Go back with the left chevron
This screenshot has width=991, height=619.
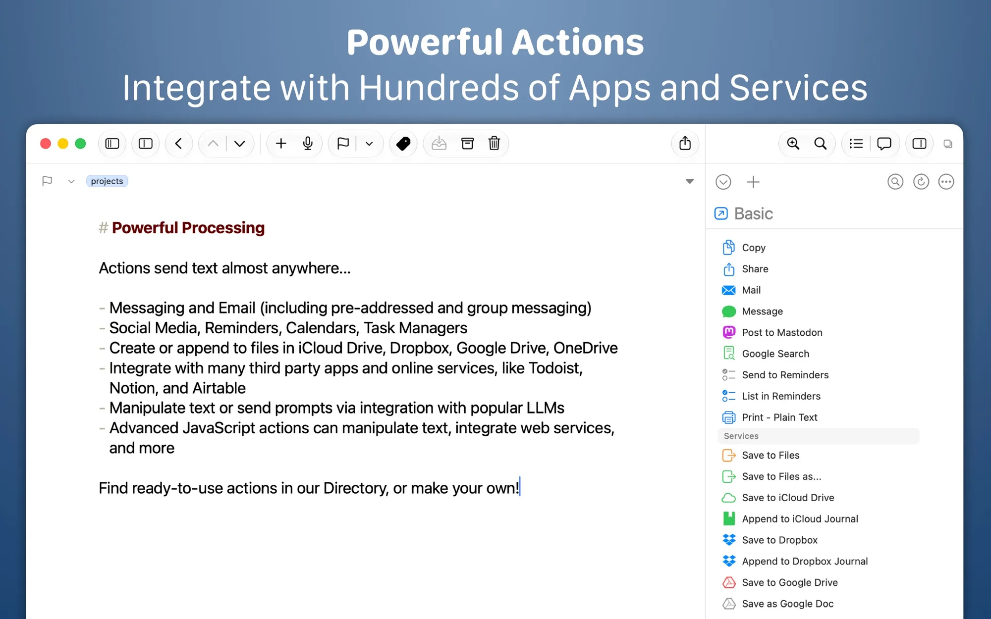(179, 144)
